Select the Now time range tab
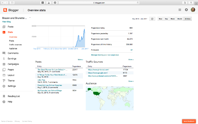 (160, 19)
